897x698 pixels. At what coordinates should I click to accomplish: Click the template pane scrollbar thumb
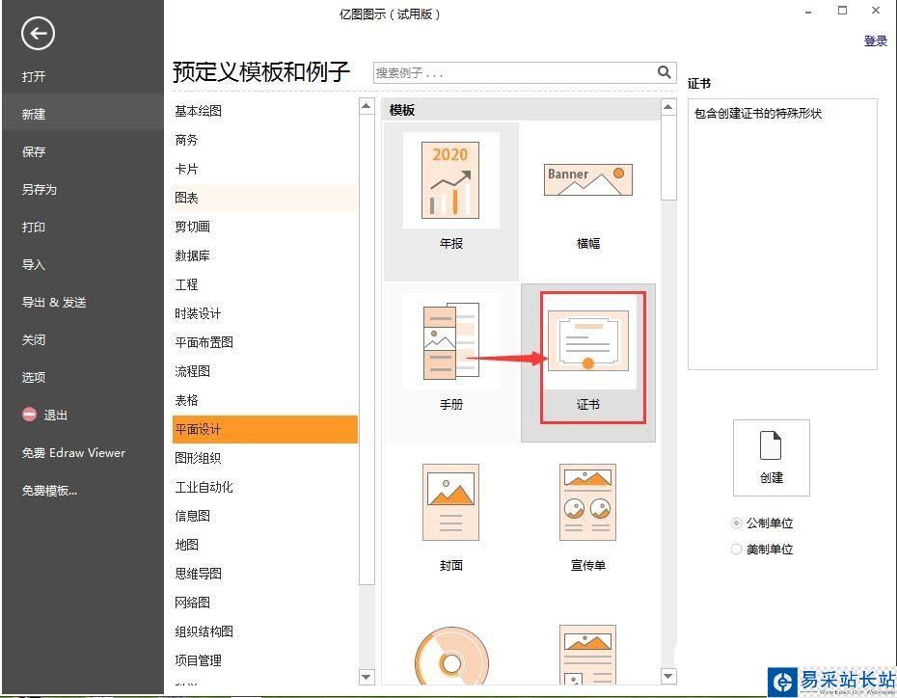[x=668, y=158]
